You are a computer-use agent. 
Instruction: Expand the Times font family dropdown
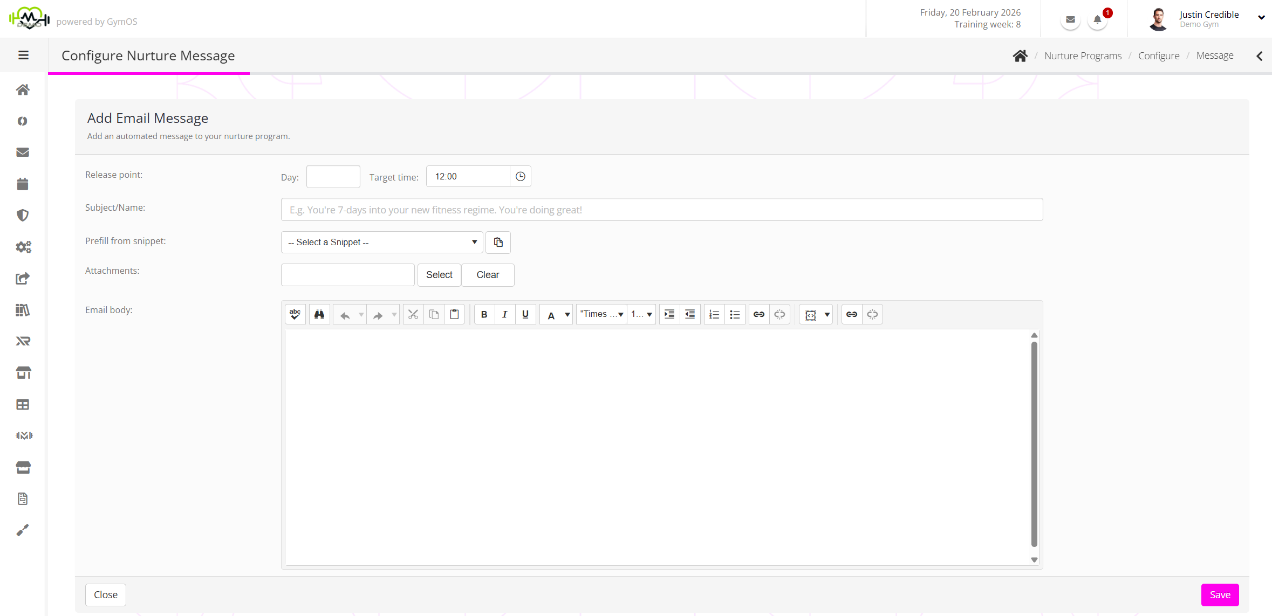coord(601,314)
